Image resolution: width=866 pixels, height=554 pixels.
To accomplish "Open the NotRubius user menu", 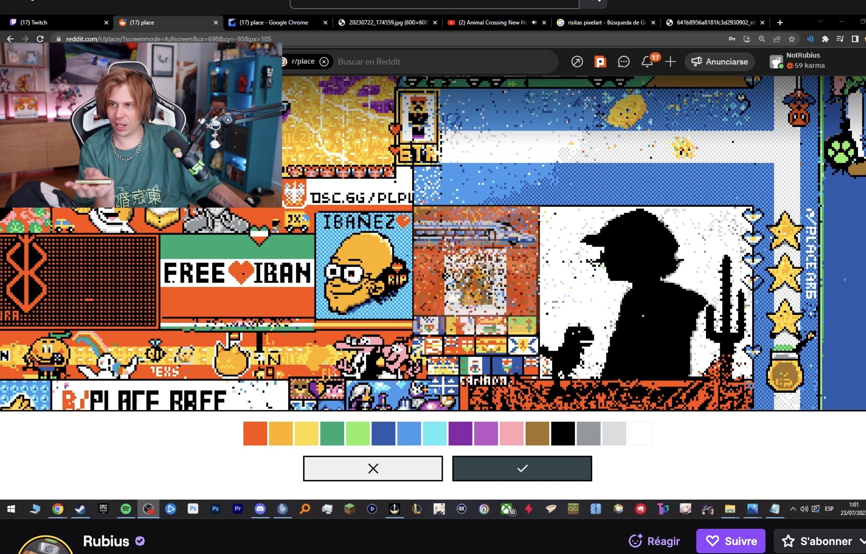I will [798, 60].
